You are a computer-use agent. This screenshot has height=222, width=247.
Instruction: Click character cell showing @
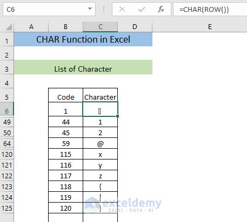100,143
